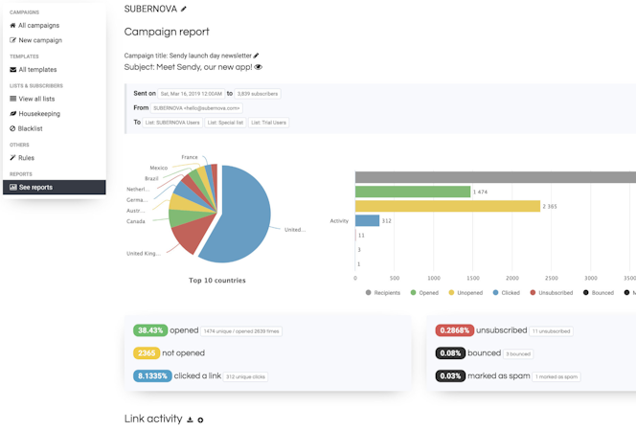This screenshot has height=431, width=636.
Task: Open the 3 bounced tag
Action: coord(518,354)
